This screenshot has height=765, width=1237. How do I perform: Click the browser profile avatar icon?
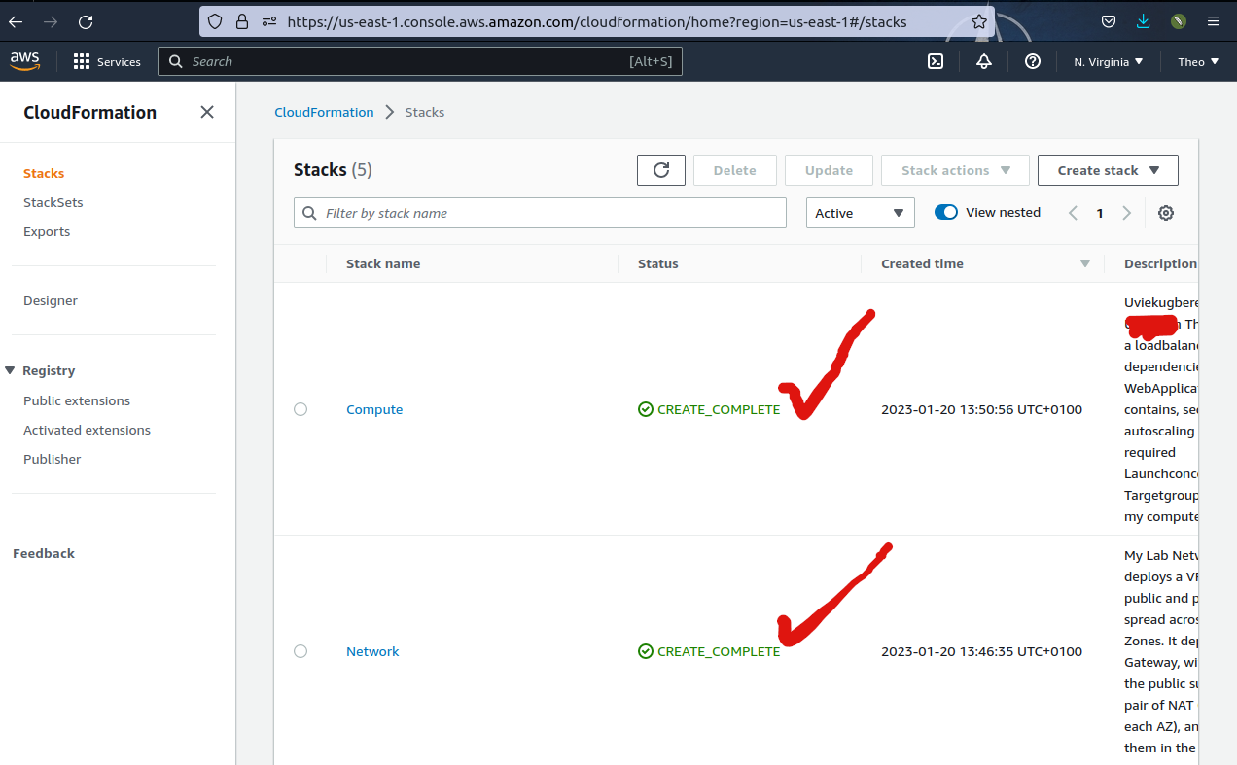pyautogui.click(x=1179, y=21)
